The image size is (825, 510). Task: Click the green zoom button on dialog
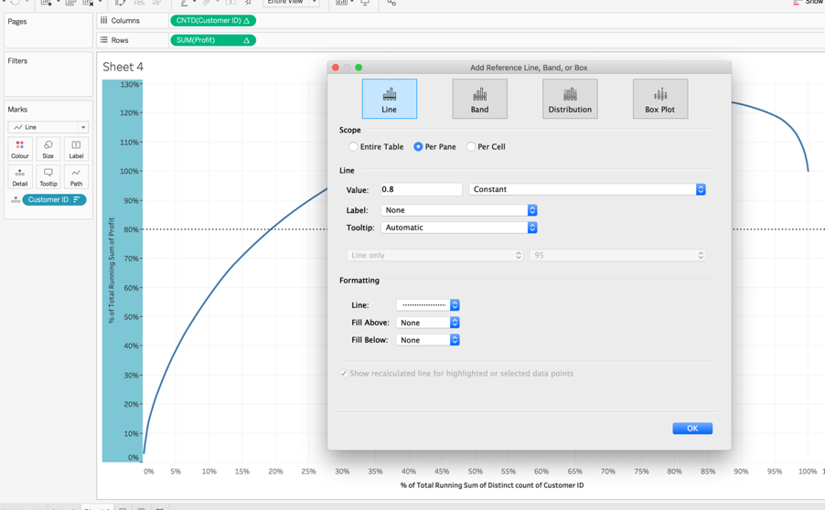(x=359, y=68)
